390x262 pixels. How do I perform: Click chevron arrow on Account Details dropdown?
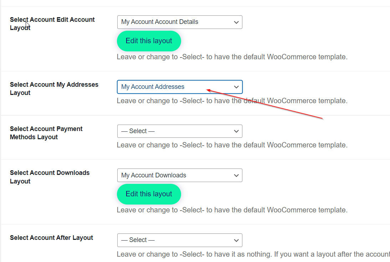click(236, 22)
